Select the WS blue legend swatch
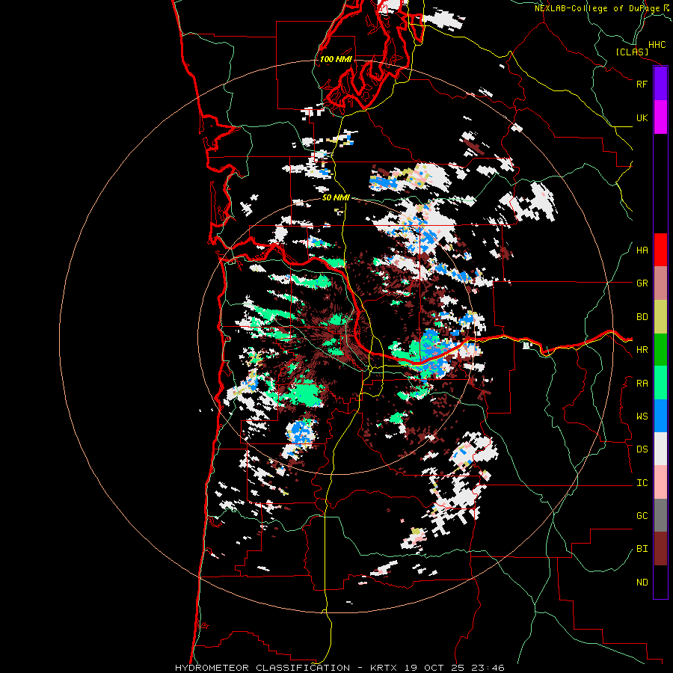The width and height of the screenshot is (673, 673). coord(660,416)
